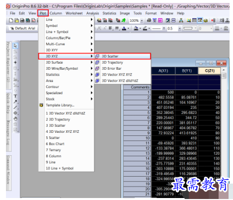Select the C(Z1) column header
The width and height of the screenshot is (233, 200).
pos(210,71)
